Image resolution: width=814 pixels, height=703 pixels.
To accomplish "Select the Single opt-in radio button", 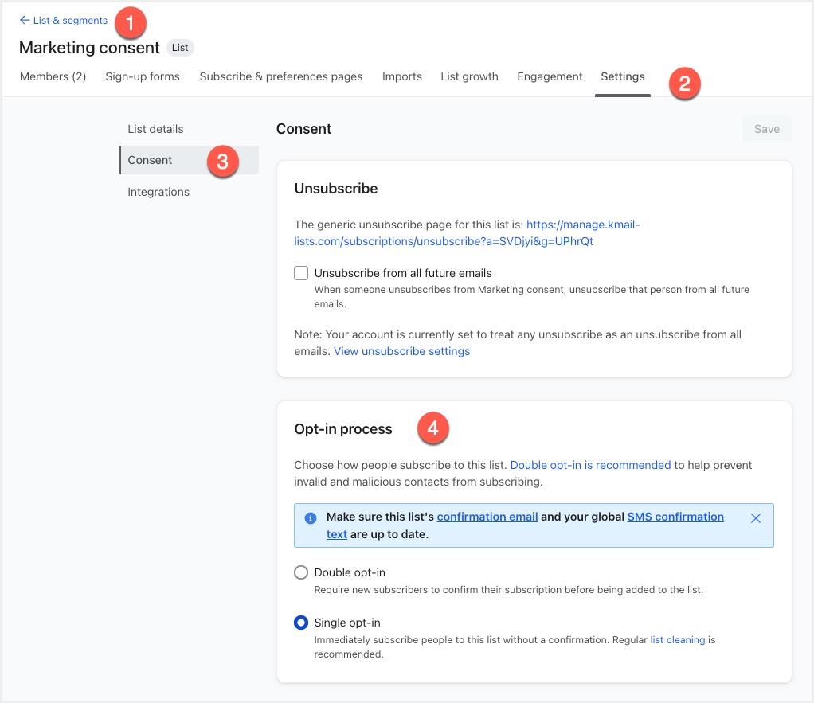I will pos(301,623).
